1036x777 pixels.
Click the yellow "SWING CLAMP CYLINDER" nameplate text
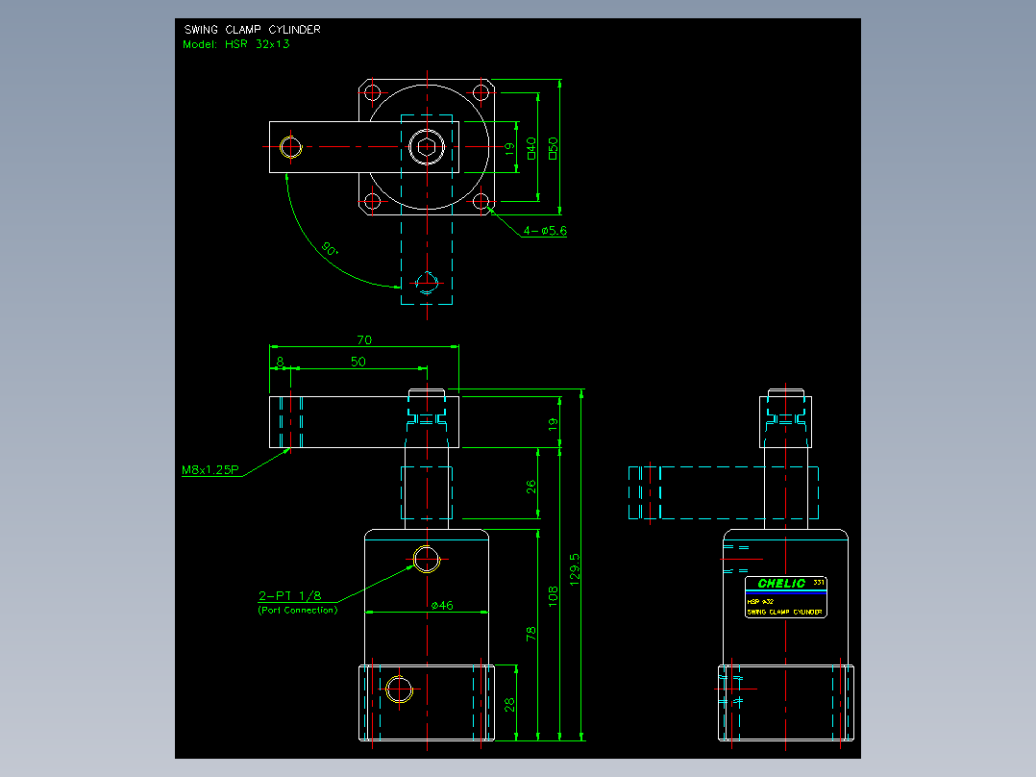(784, 613)
